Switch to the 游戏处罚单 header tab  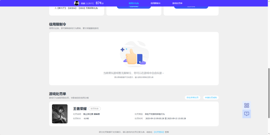pos(177,3)
